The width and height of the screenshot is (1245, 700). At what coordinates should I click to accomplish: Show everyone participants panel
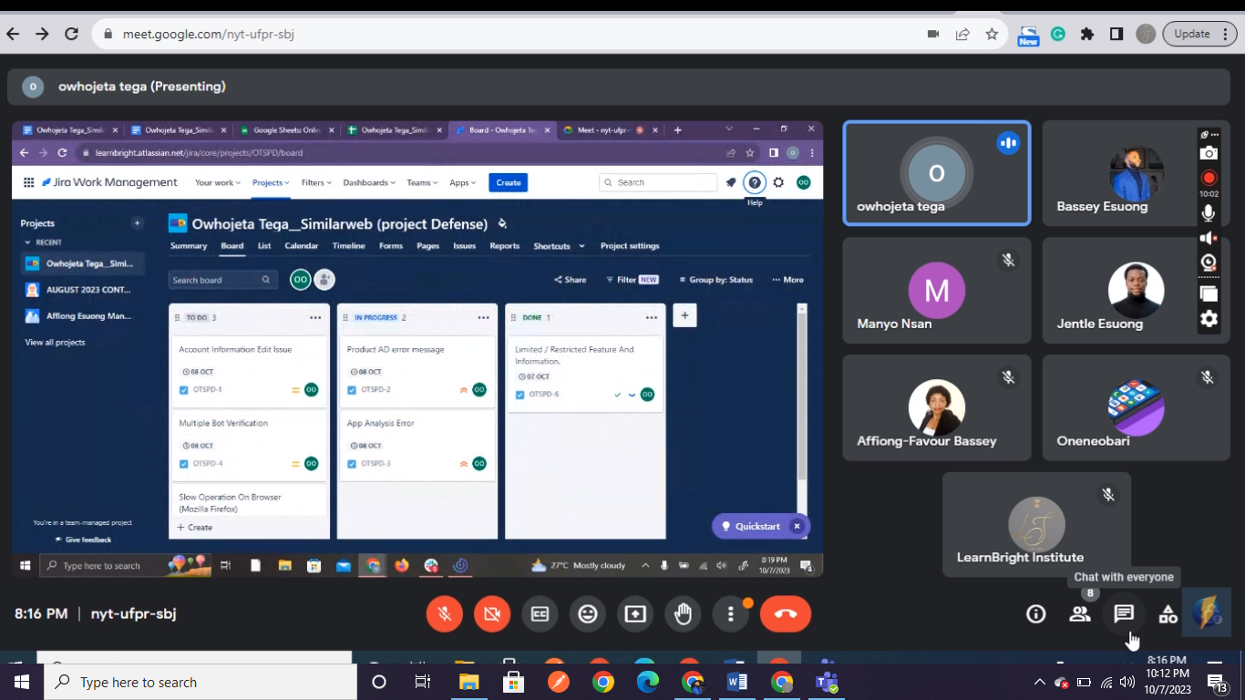tap(1080, 614)
